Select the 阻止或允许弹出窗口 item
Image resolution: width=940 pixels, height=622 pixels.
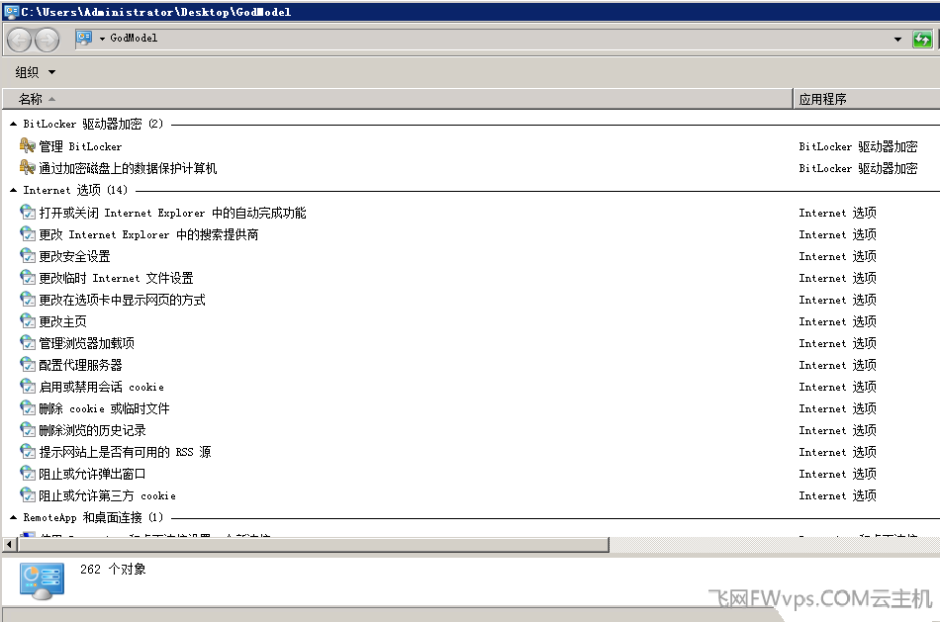tap(92, 475)
